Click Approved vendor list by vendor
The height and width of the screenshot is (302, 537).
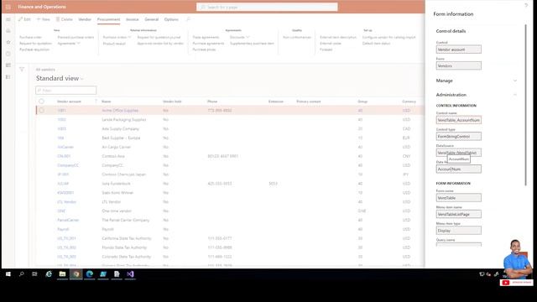(160, 44)
